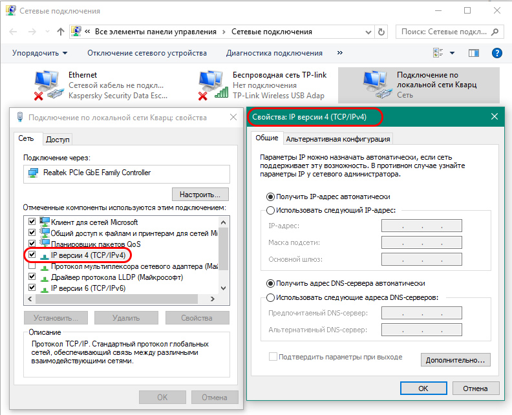Screen dimensions: 512x415
Task: Toggle Подтвердить параметры при выходе checkbox
Action: 273,357
